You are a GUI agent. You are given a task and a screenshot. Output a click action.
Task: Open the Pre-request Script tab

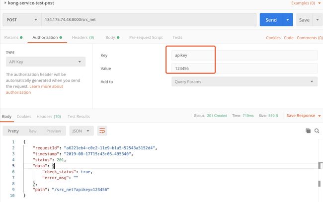coord(146,37)
